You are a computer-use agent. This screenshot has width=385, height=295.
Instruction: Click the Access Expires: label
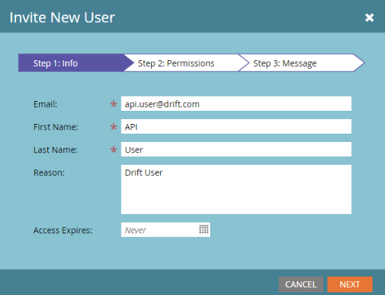(63, 231)
